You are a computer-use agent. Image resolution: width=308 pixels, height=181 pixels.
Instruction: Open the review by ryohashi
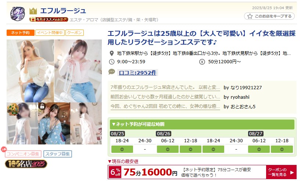[x=165, y=97]
